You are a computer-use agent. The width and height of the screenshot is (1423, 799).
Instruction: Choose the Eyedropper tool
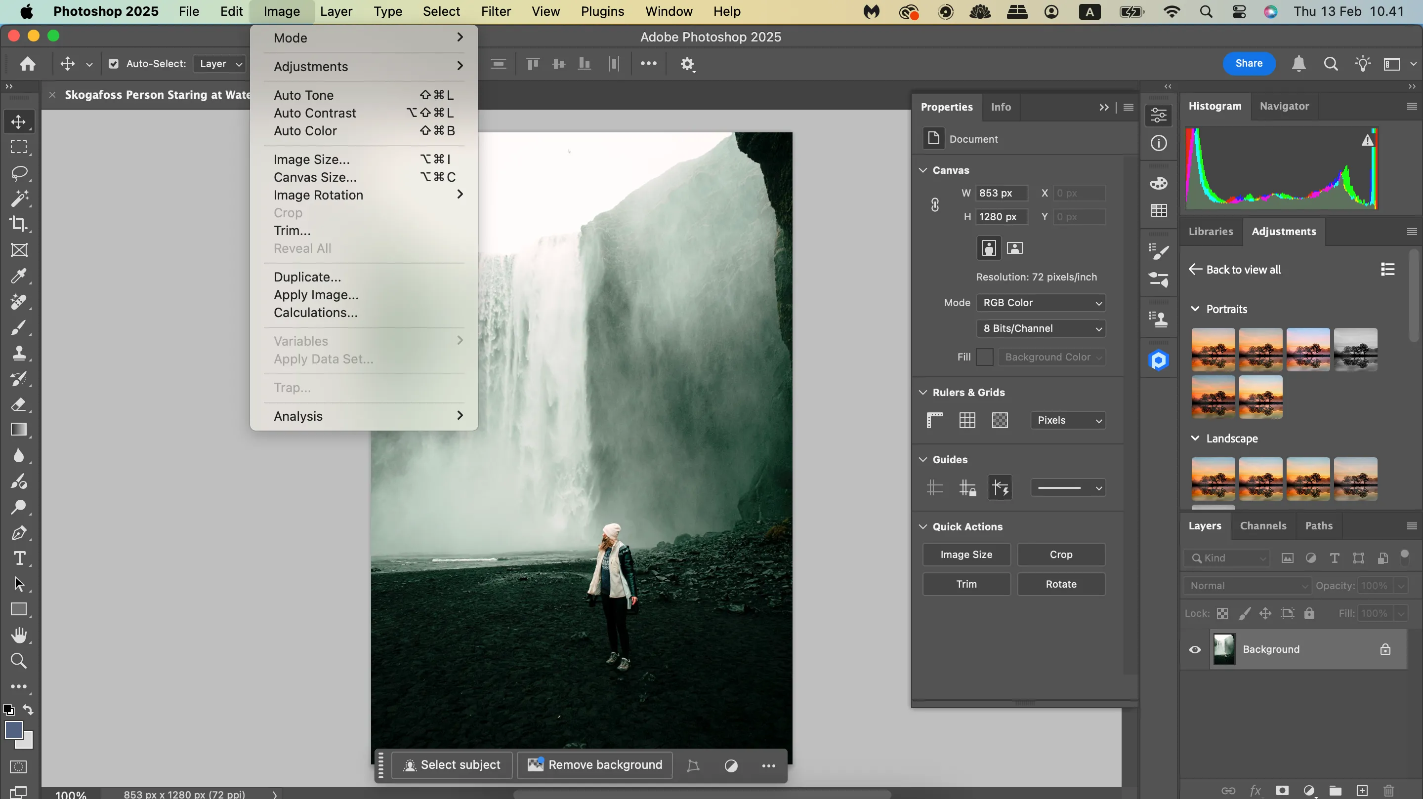pyautogui.click(x=20, y=276)
